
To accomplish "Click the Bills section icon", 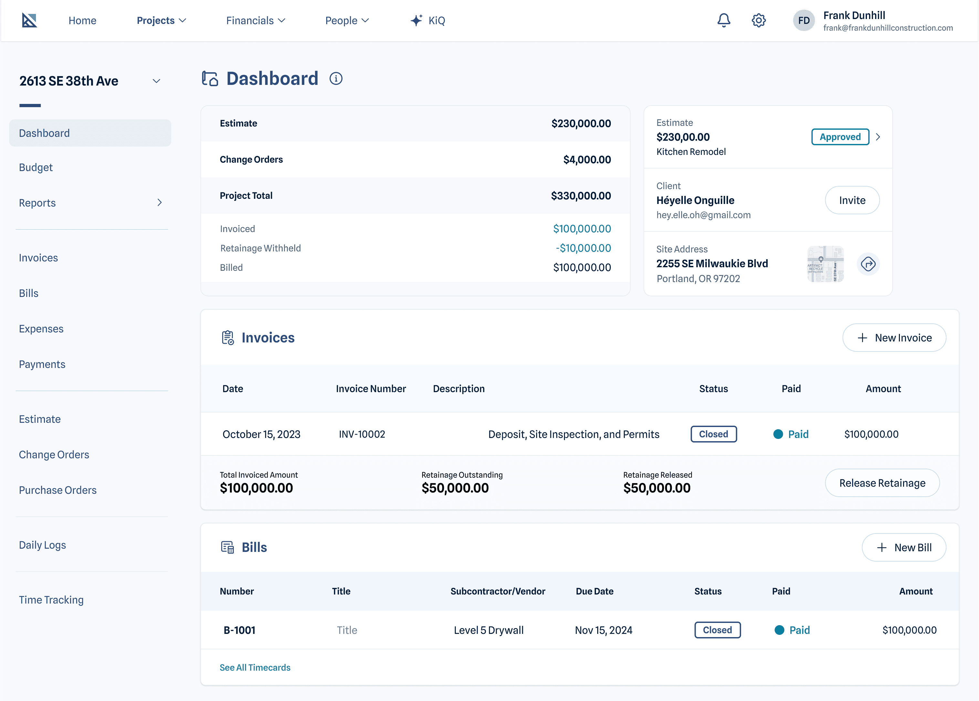I will tap(227, 547).
